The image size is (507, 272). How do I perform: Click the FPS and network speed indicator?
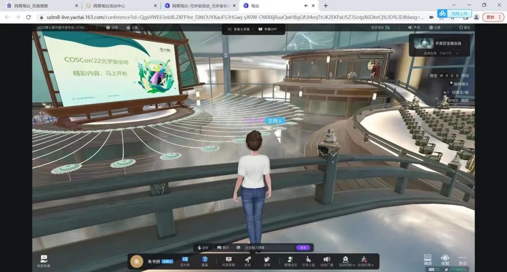[447, 269]
